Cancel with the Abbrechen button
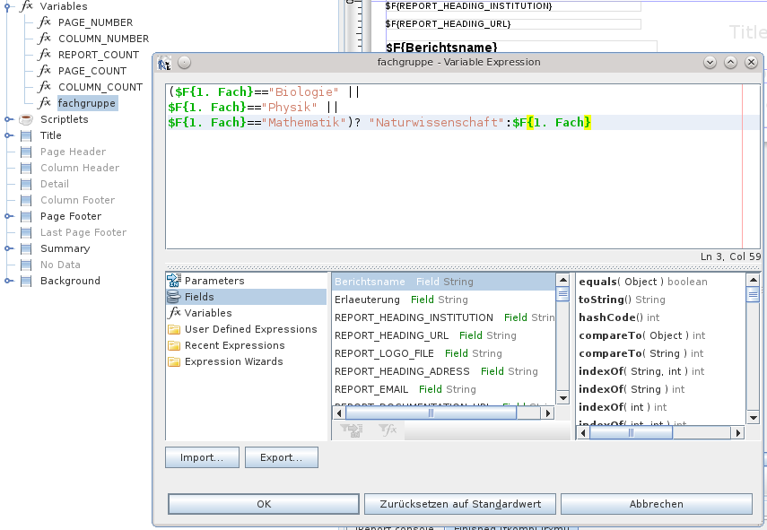Screen dimensions: 767x530 (x=657, y=504)
